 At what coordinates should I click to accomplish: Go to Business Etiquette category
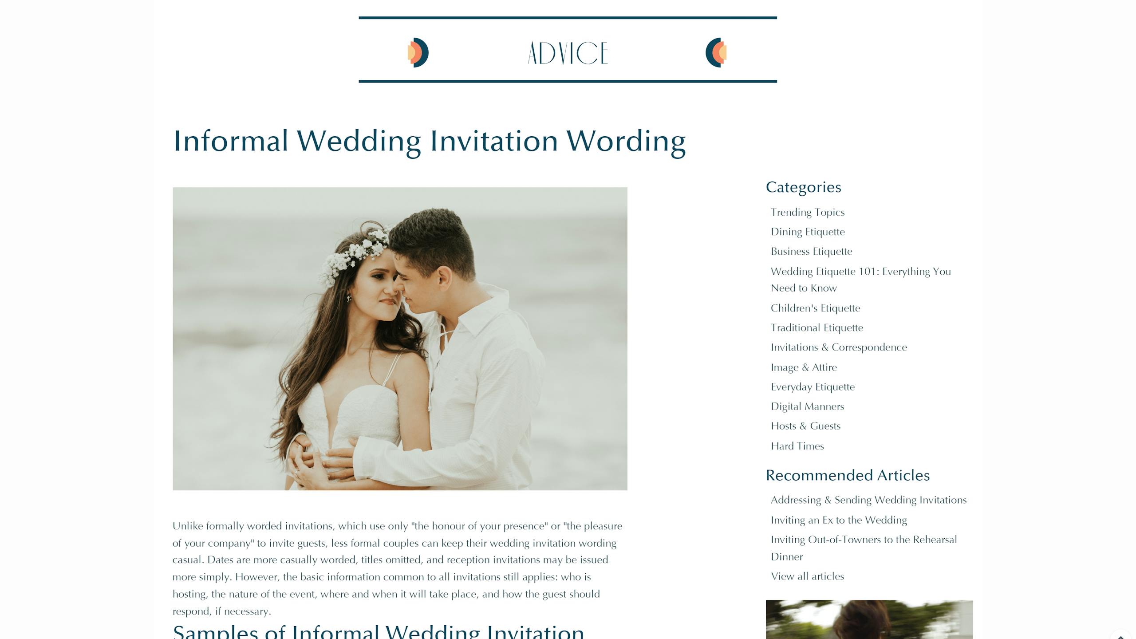pos(811,251)
